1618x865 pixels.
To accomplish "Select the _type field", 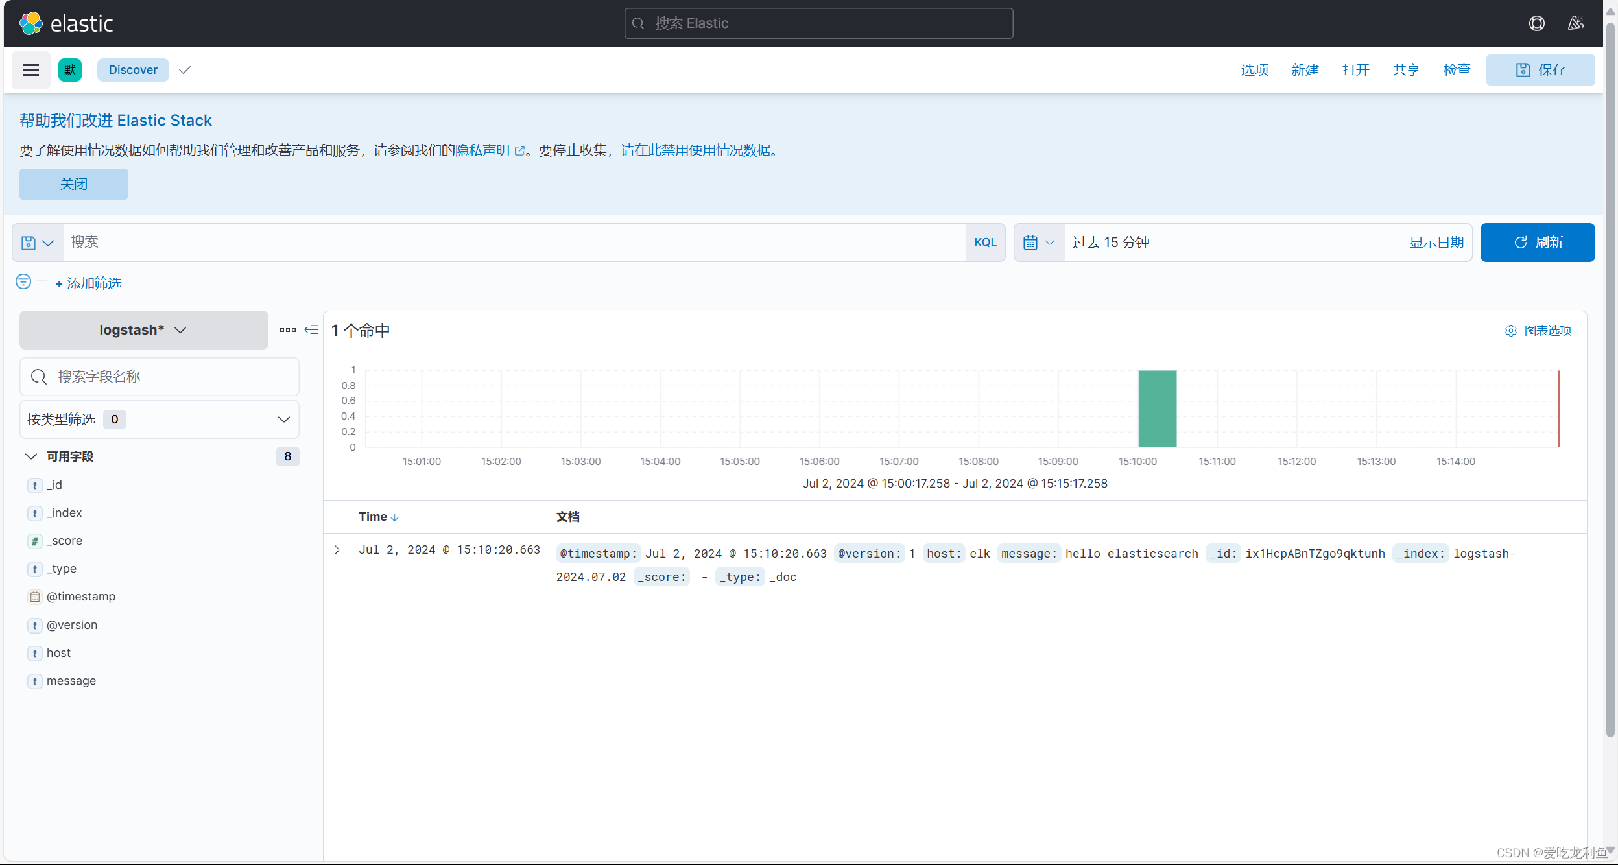I will coord(62,569).
